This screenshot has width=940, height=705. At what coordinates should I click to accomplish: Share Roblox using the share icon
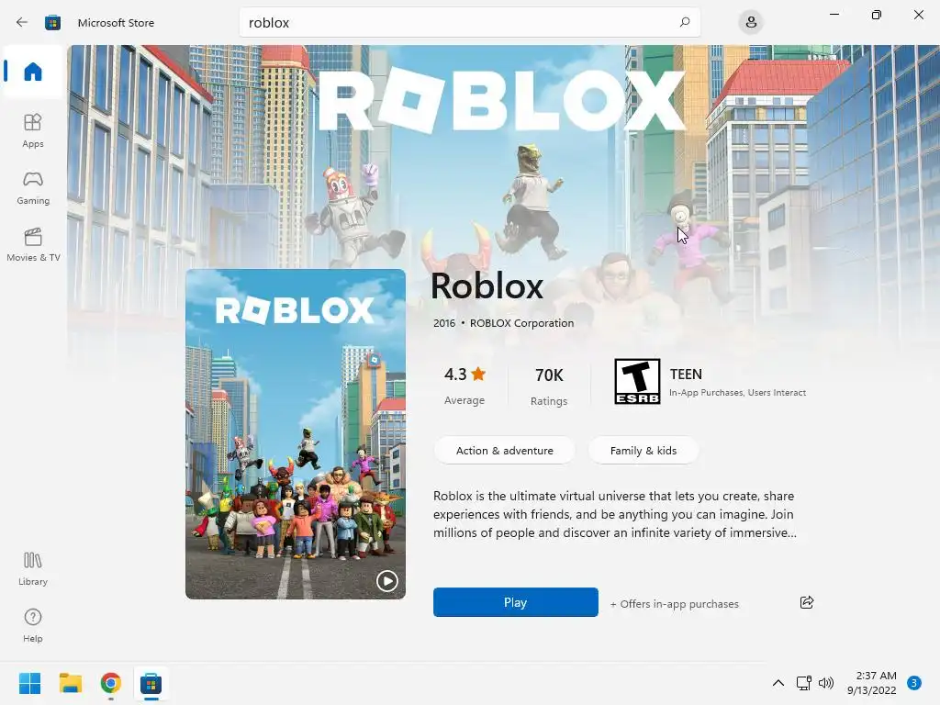(807, 602)
